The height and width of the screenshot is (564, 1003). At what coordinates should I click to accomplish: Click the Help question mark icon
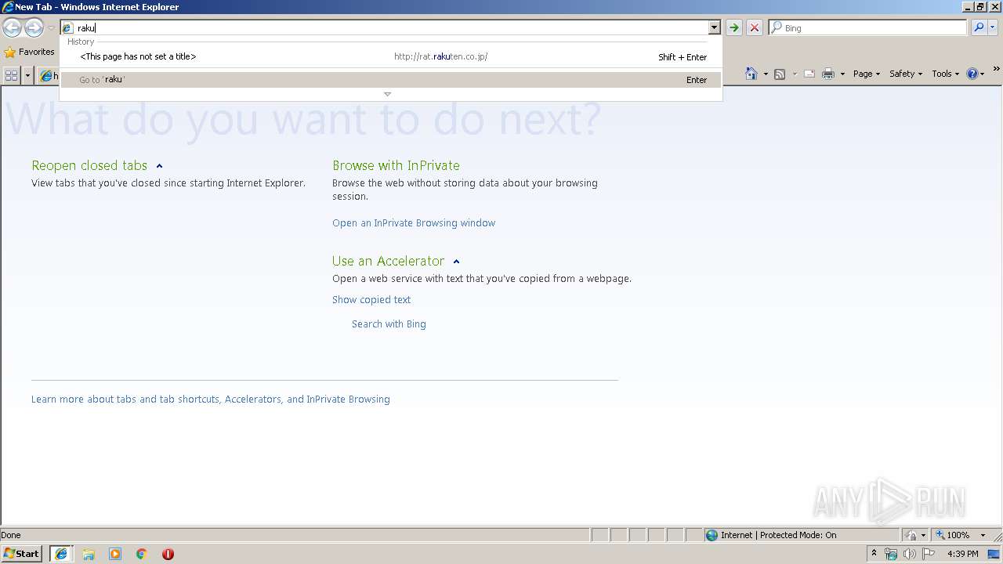click(x=972, y=74)
